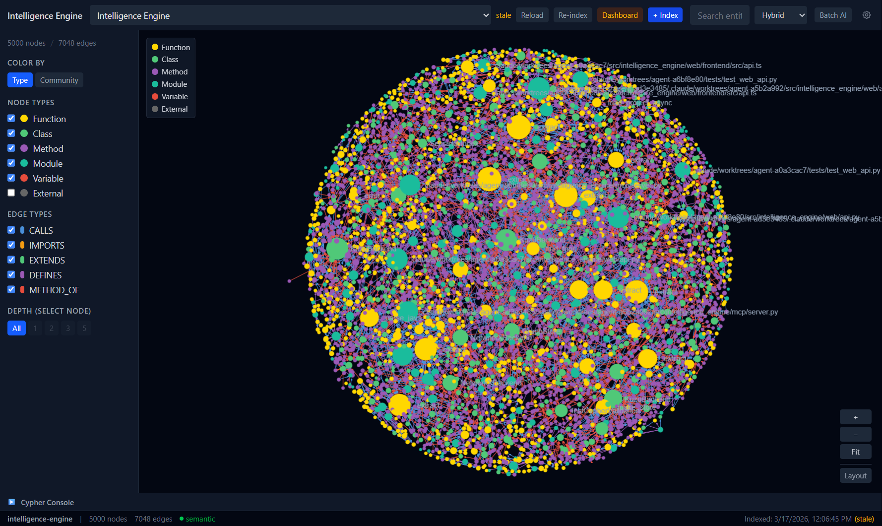Click the teal Module legend dot
Viewport: 882px width, 526px height.
tap(155, 84)
